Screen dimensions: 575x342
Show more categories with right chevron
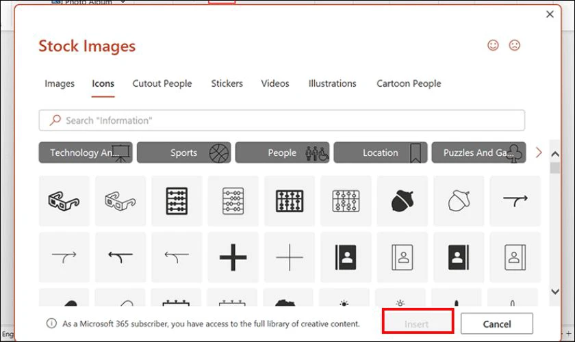point(538,153)
